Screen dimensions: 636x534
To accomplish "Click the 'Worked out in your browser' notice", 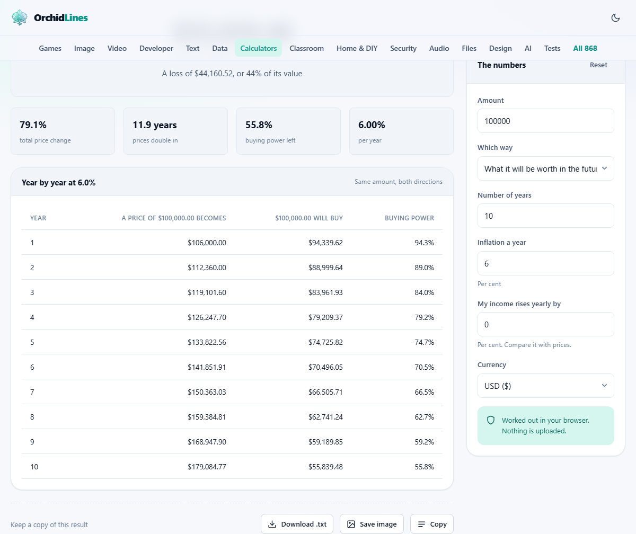I will point(545,425).
